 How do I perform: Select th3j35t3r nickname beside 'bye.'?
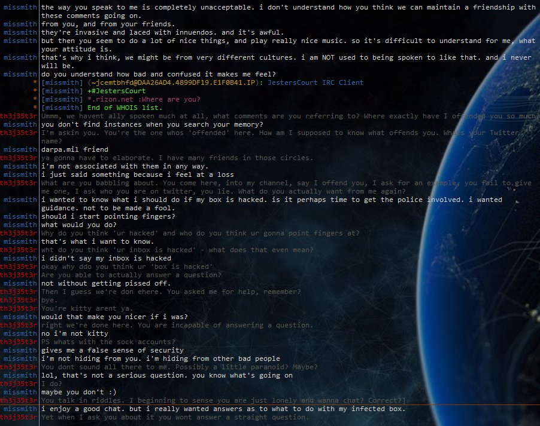pos(19,300)
